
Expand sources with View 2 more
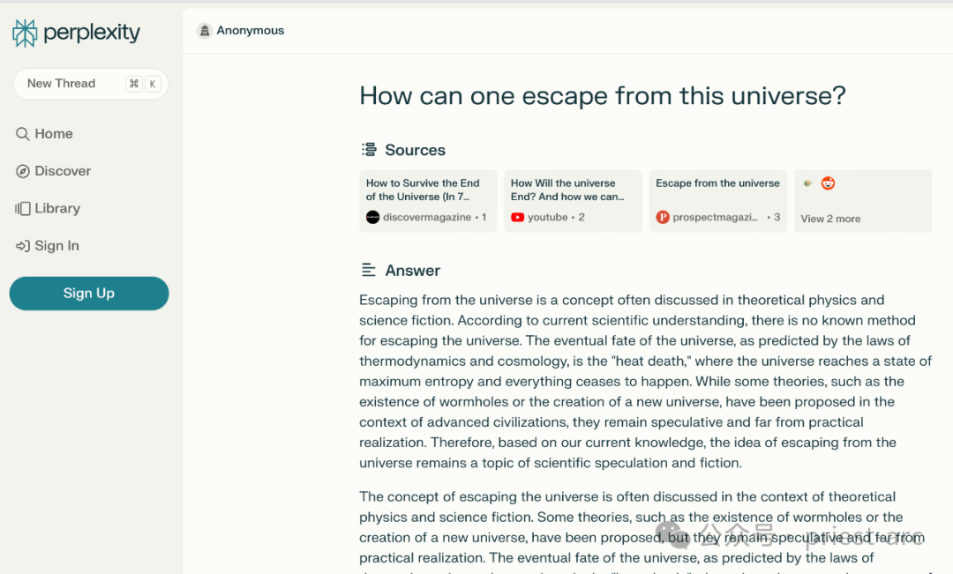point(830,219)
